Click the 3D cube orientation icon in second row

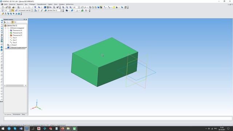pos(67,11)
